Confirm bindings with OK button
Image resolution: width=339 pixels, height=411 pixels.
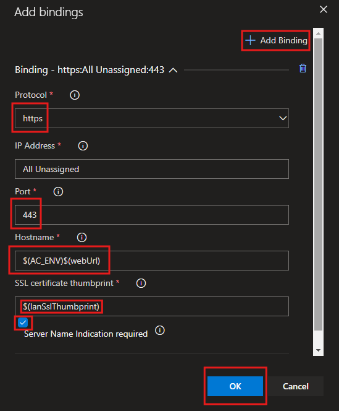tap(235, 386)
